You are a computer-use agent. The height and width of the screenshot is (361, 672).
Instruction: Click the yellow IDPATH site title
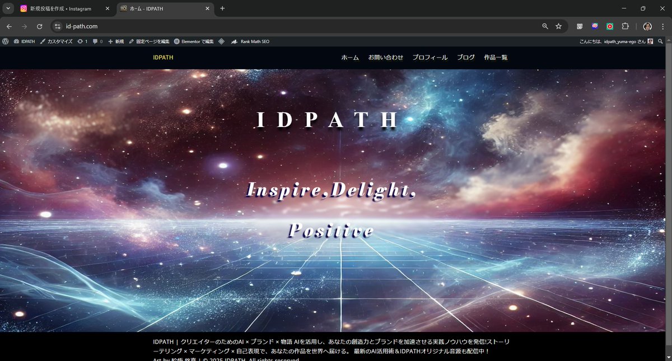coord(163,57)
